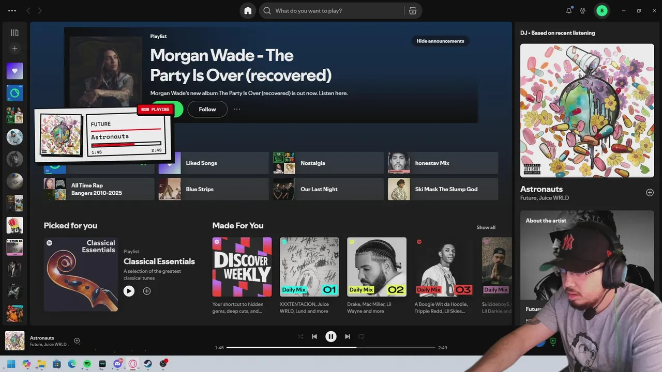Image resolution: width=662 pixels, height=372 pixels.
Task: Open Juice WRLD artist link in bottom bar
Action: [x=55, y=345]
